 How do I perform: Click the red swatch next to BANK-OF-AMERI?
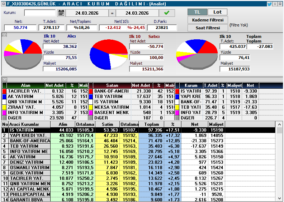point(91,91)
